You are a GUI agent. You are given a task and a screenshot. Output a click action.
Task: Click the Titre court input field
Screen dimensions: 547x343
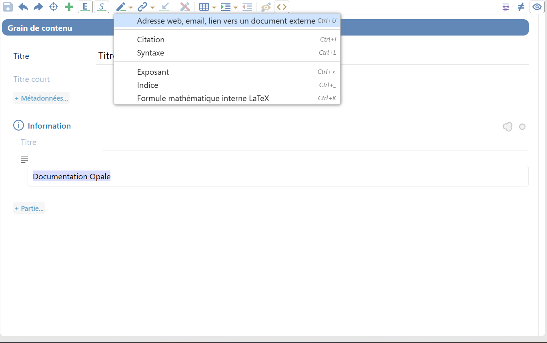tap(312, 79)
